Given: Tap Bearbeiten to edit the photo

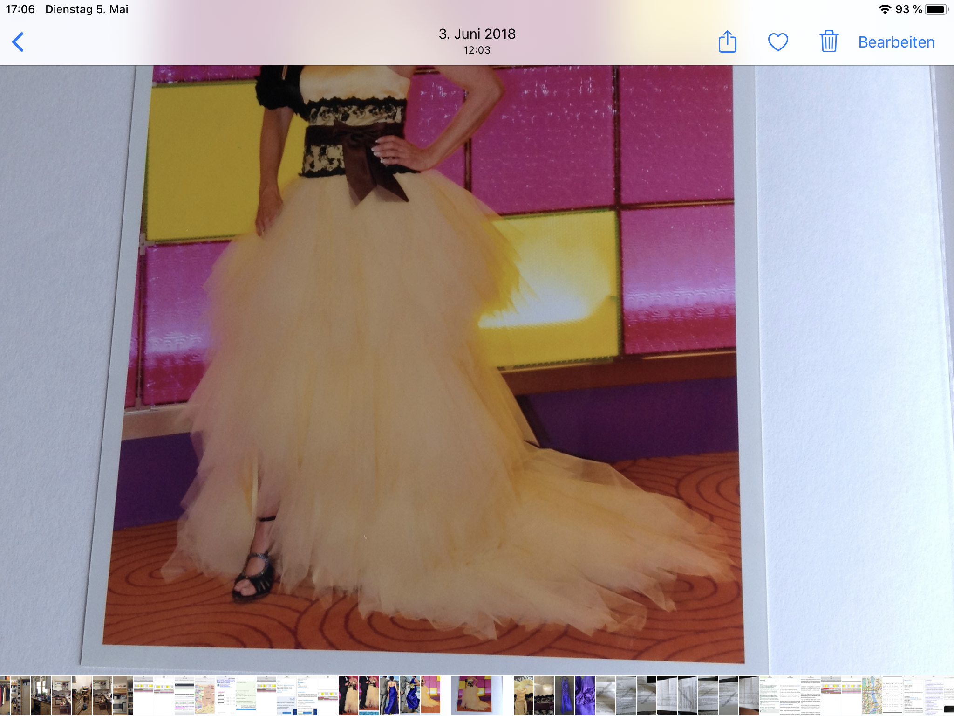Looking at the screenshot, I should [x=896, y=42].
